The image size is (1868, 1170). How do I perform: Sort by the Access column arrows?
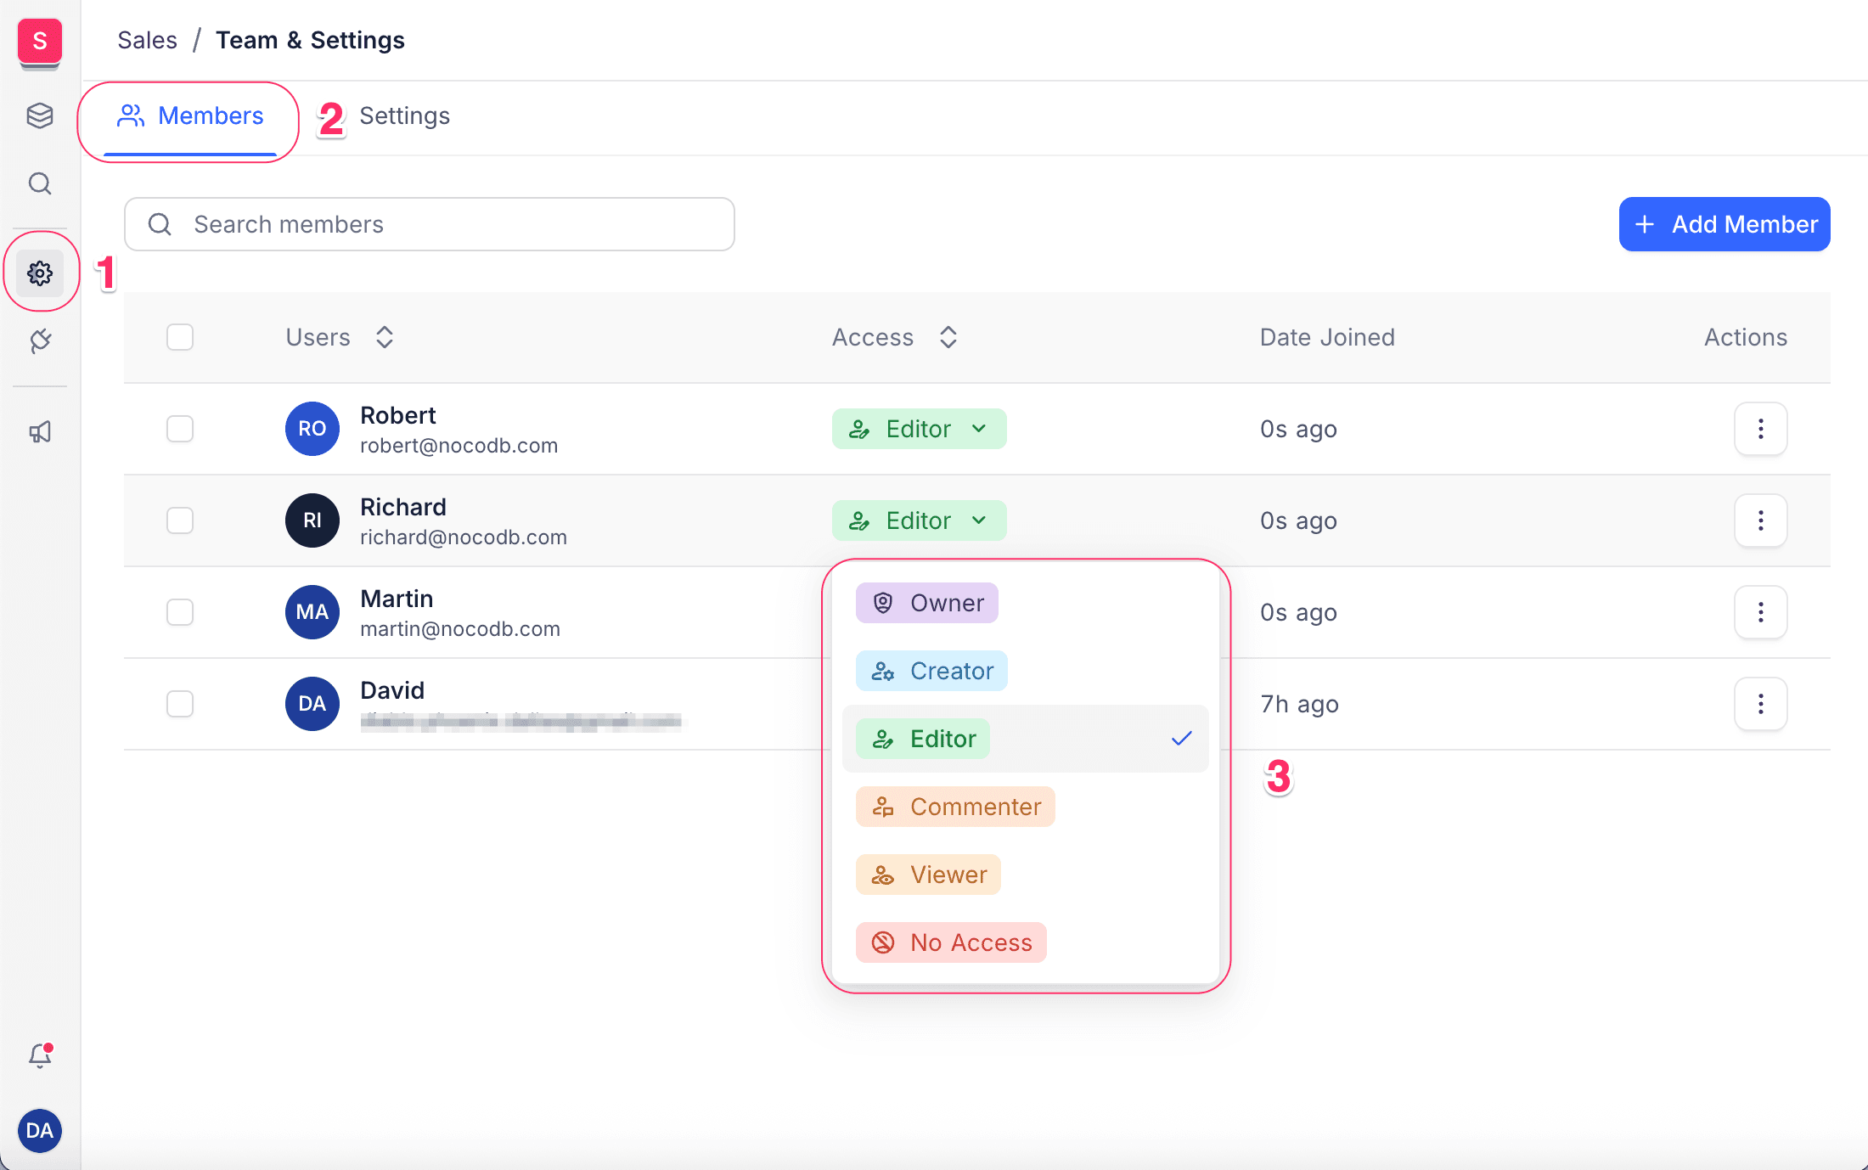[948, 337]
